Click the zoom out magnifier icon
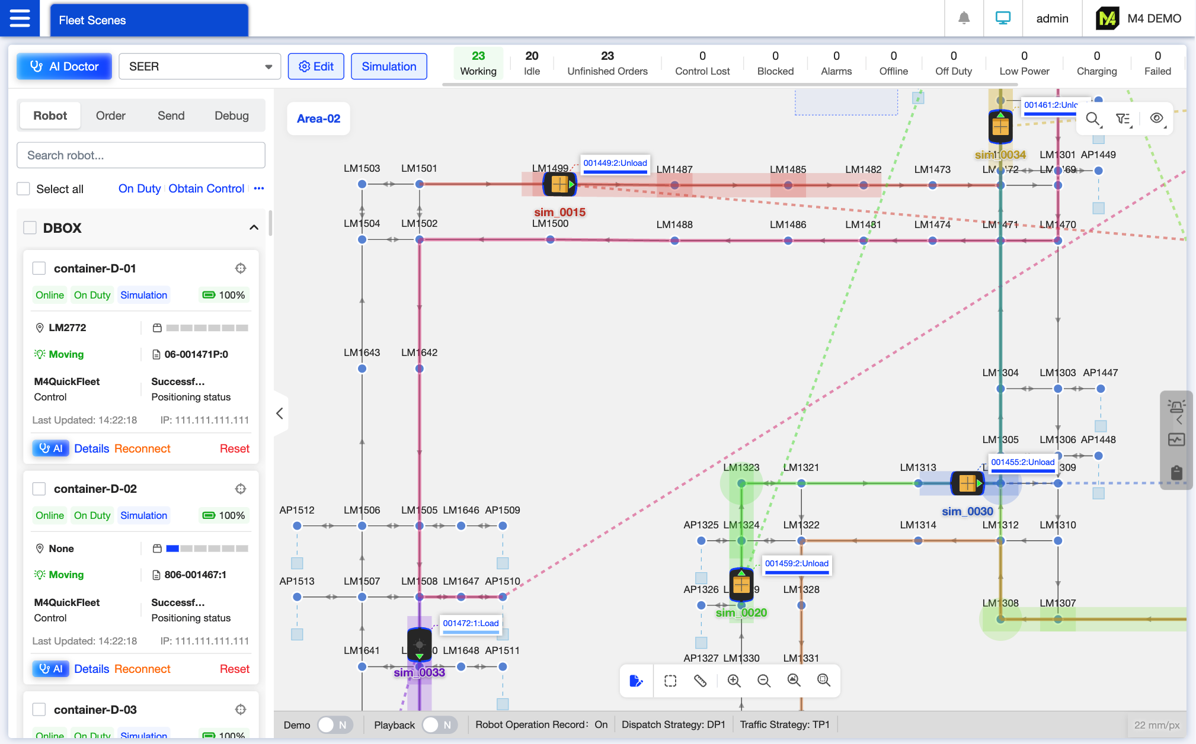Viewport: 1196px width, 744px height. coord(764,681)
